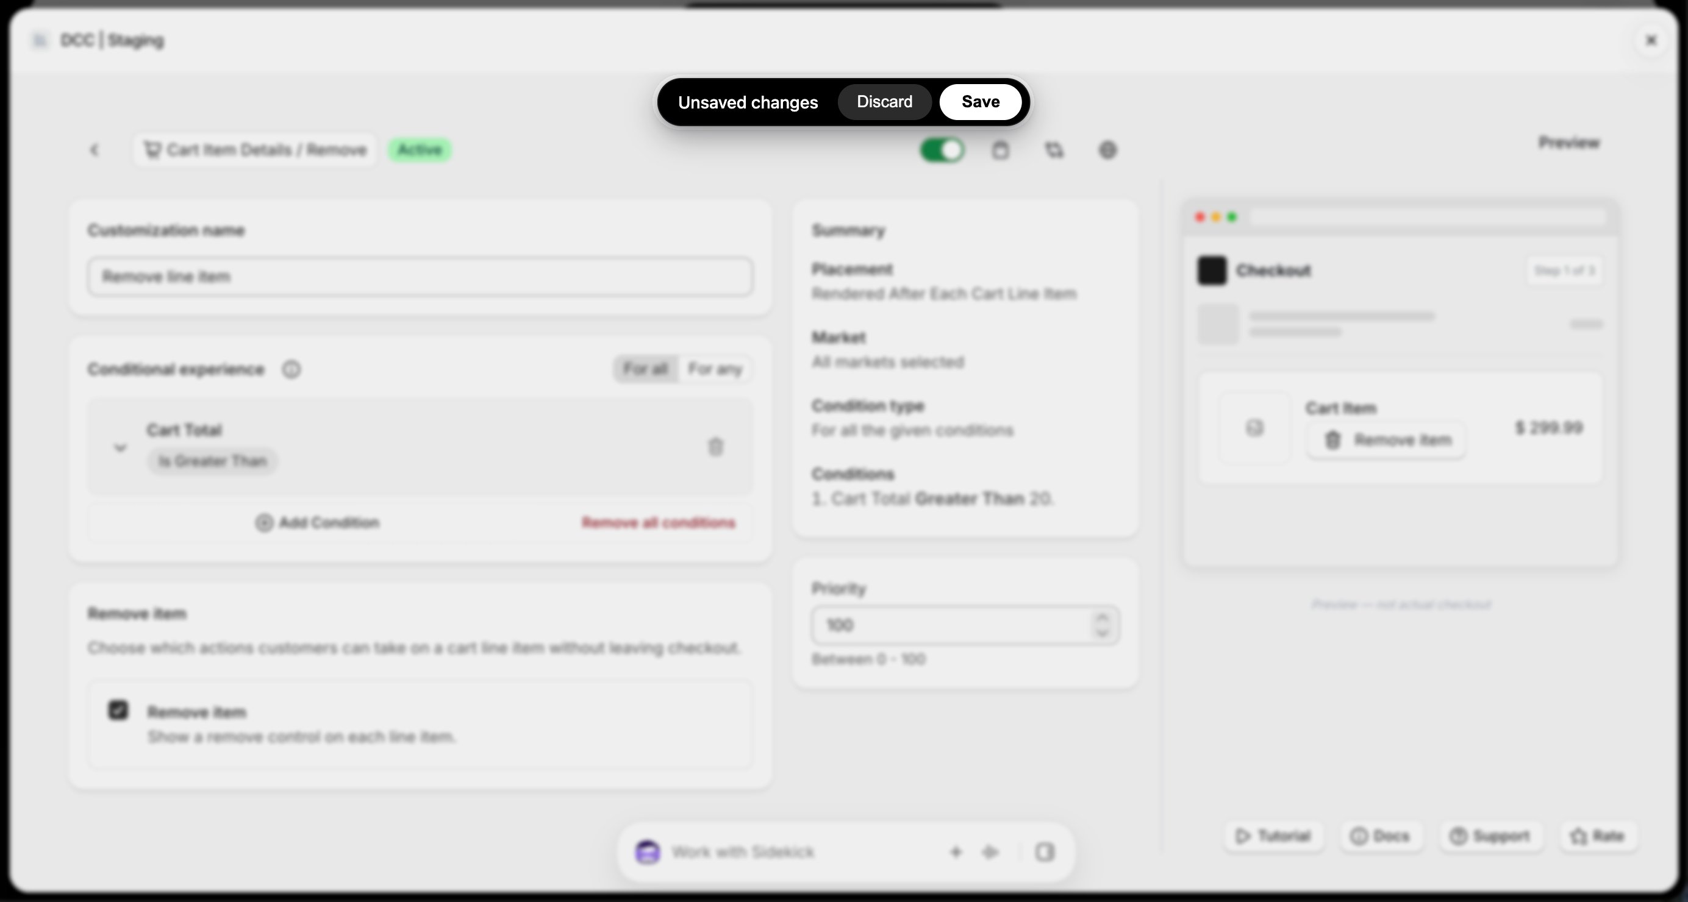This screenshot has height=902, width=1688.
Task: Click the cart item image placeholder in preview
Action: tap(1254, 428)
